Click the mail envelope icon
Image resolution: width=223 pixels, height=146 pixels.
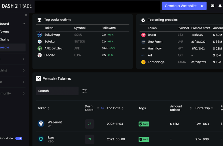(212, 6)
